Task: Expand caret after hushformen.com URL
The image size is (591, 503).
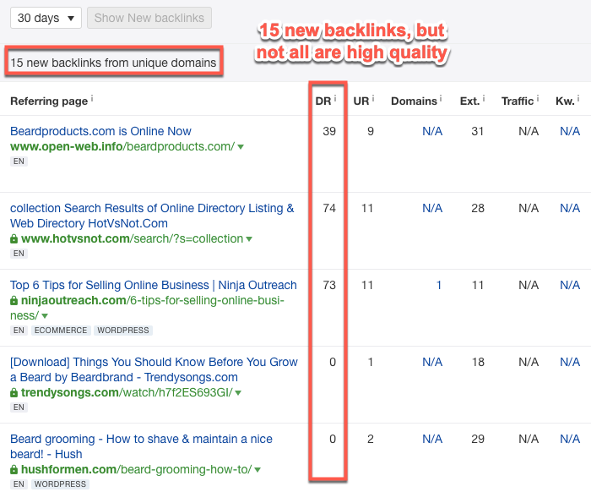Action: (x=258, y=470)
